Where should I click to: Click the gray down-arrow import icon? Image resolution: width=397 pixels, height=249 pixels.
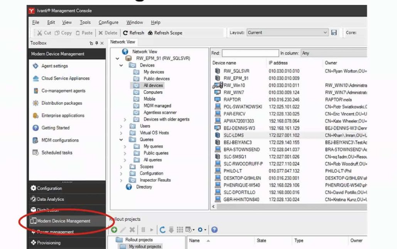click(x=171, y=229)
